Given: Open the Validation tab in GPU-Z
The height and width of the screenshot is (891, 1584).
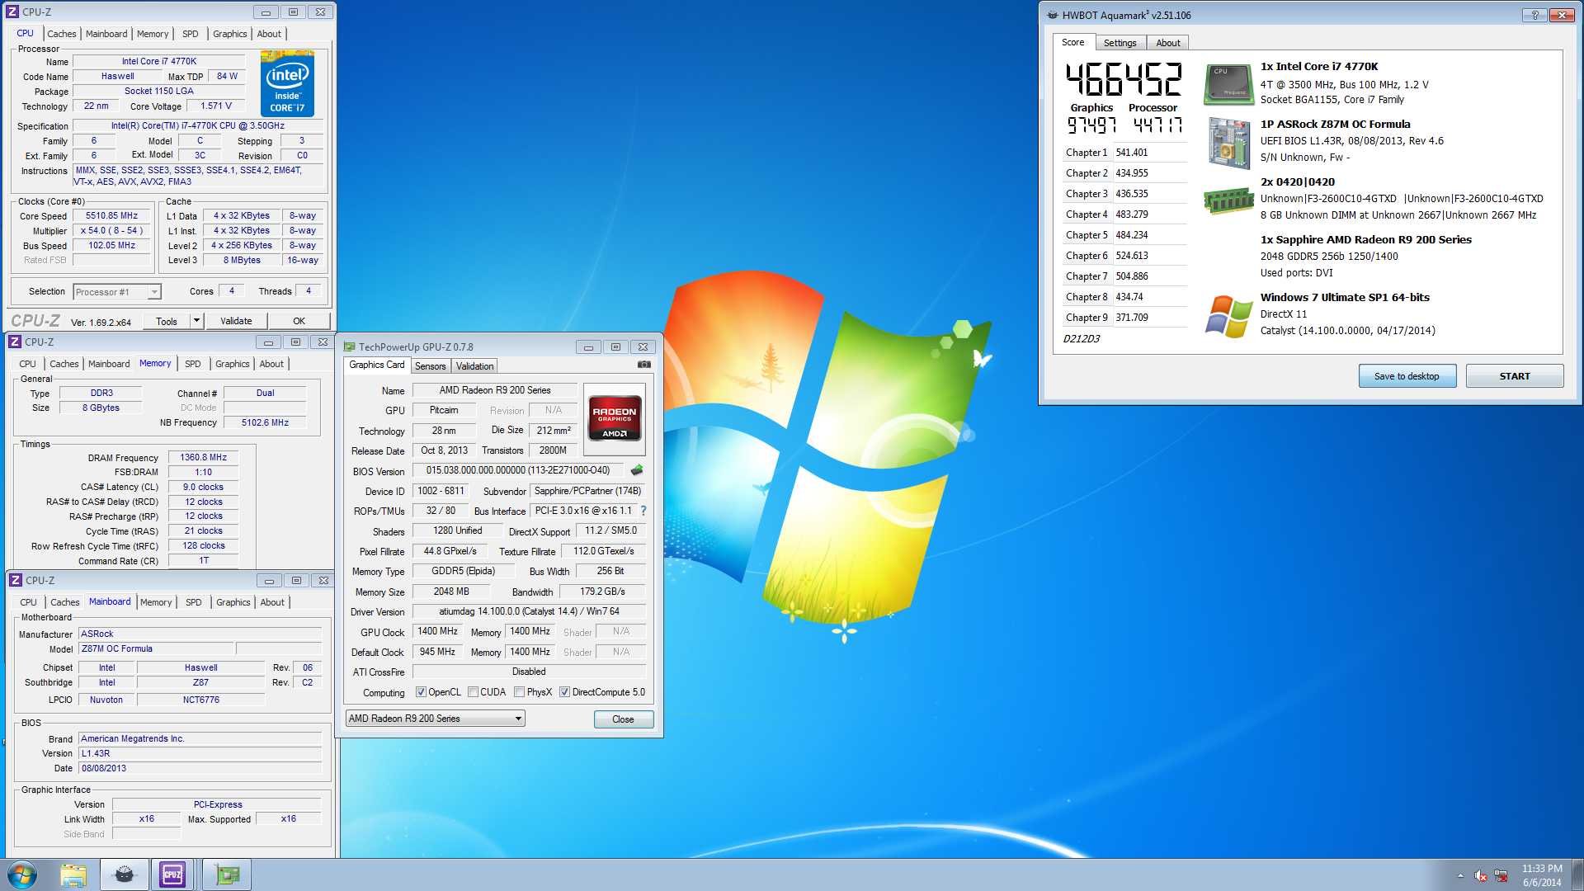Looking at the screenshot, I should [x=475, y=366].
